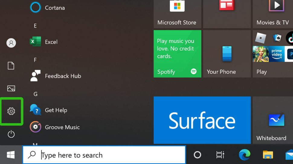Jump to letter E section header
This screenshot has width=293, height=164.
click(35, 26)
